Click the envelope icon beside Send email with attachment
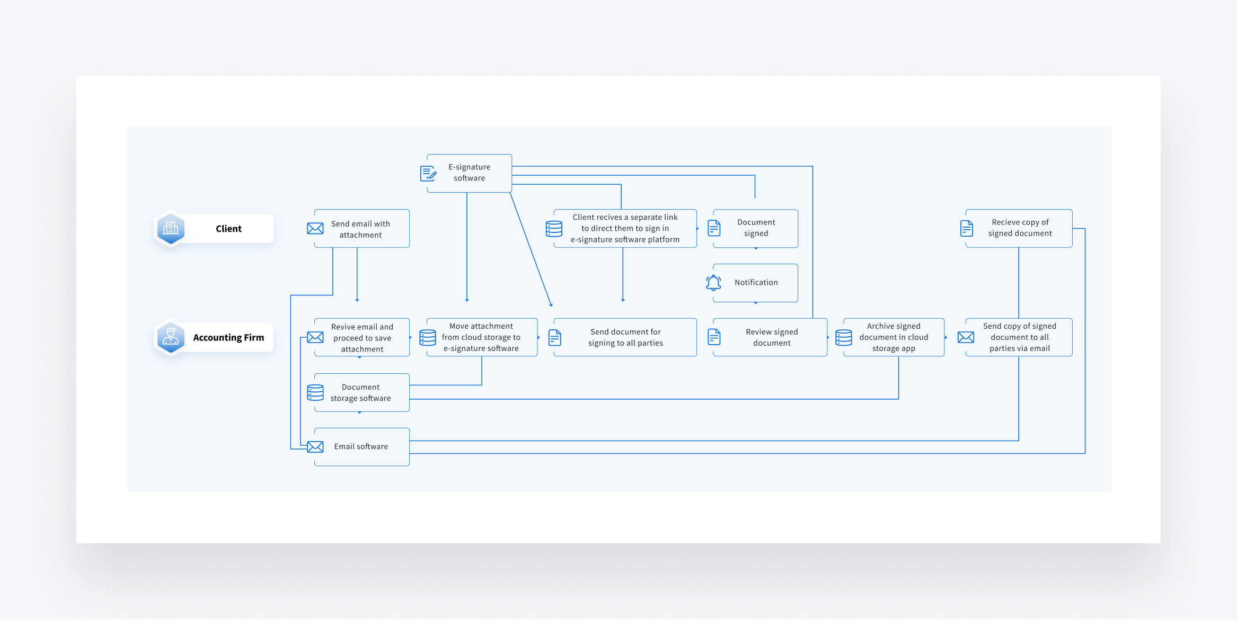Viewport: 1237px width, 629px height. 315,229
